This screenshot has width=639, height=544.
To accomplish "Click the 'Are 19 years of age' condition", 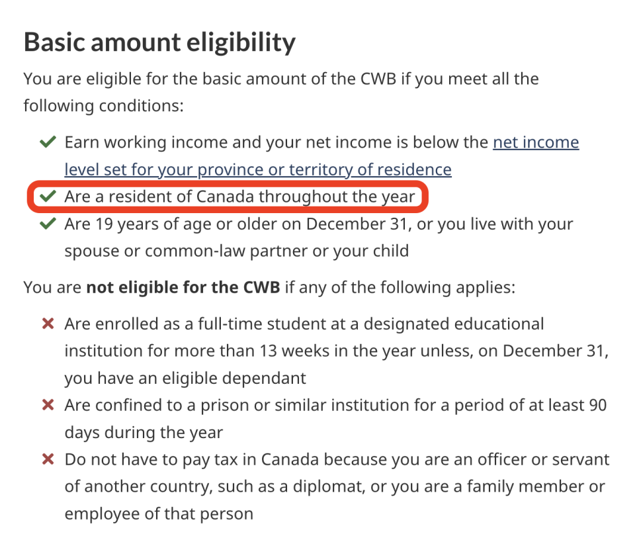I will (319, 238).
